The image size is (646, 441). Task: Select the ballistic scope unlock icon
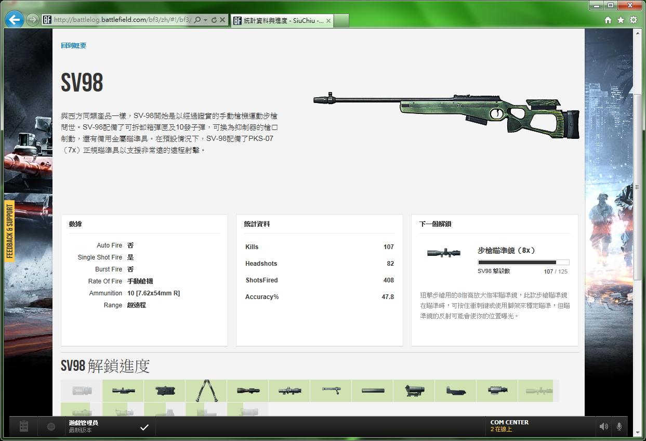[247, 391]
